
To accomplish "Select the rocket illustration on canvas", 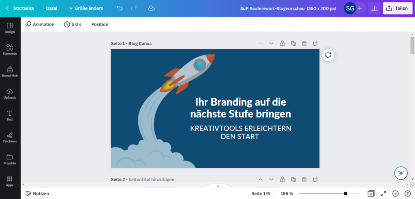I will 187,73.
